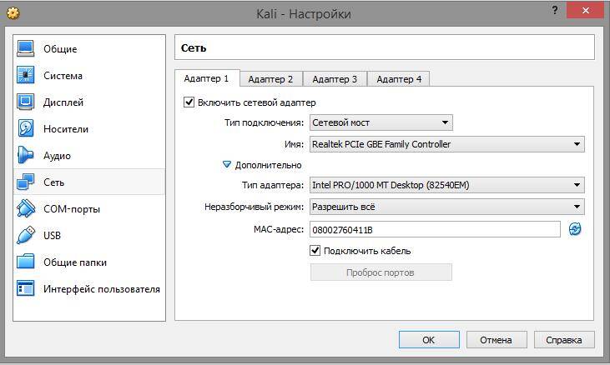Open the Общие settings icon
Viewport: 610px width, 365px height.
click(25, 48)
